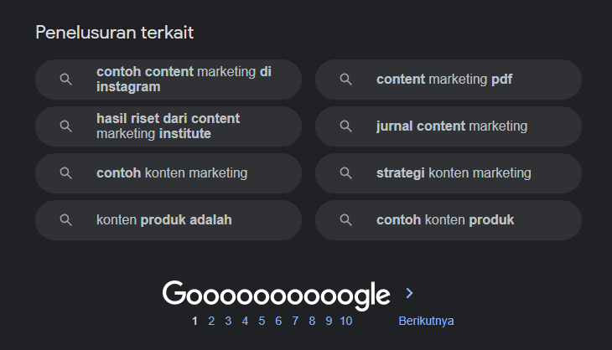
Task: Open suggestion 'contoh konten produk'
Action: pos(449,220)
